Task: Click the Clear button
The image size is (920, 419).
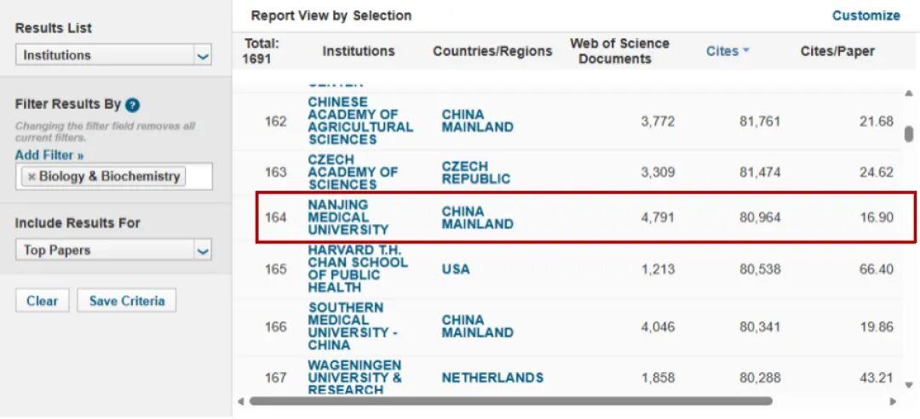Action: click(43, 301)
